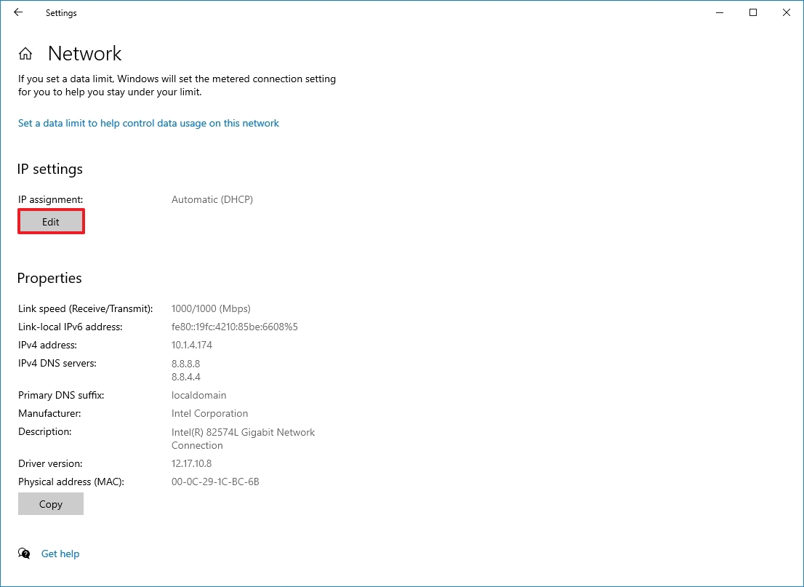The image size is (804, 587).
Task: Open the Get help link
Action: (60, 554)
